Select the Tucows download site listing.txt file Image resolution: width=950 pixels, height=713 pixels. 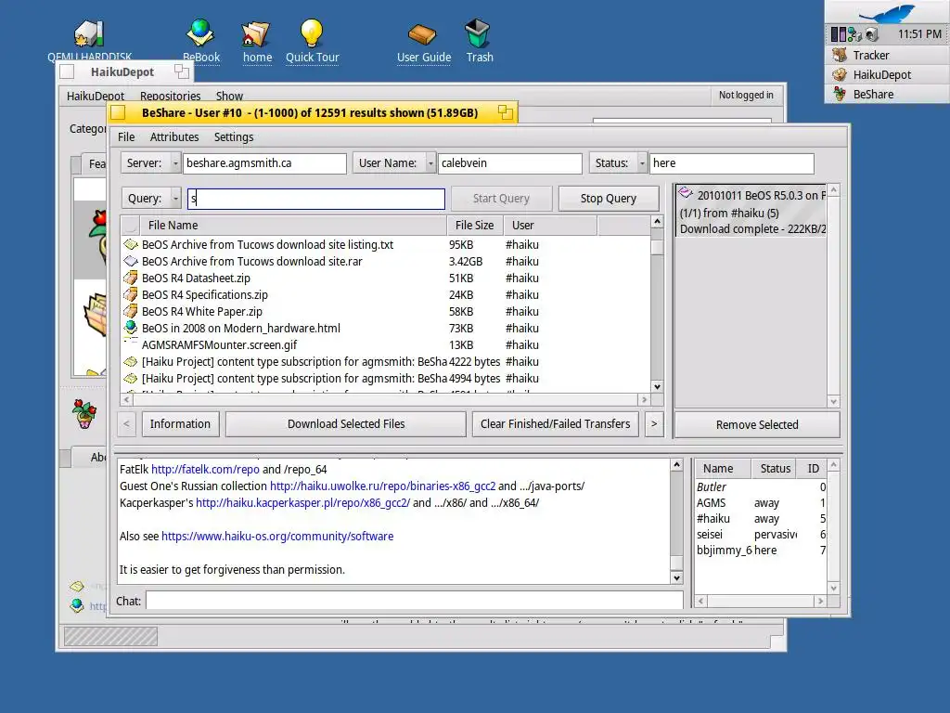pyautogui.click(x=385, y=245)
